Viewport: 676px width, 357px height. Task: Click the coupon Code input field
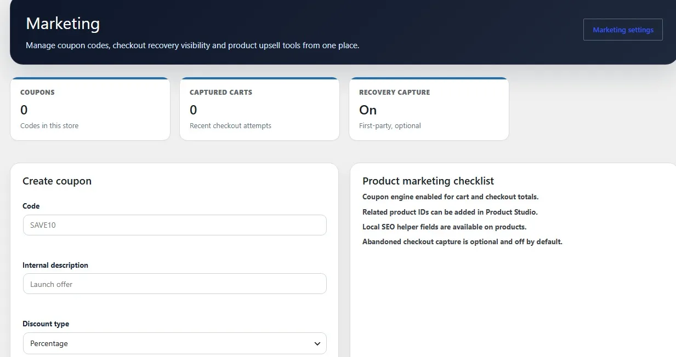[x=174, y=225]
